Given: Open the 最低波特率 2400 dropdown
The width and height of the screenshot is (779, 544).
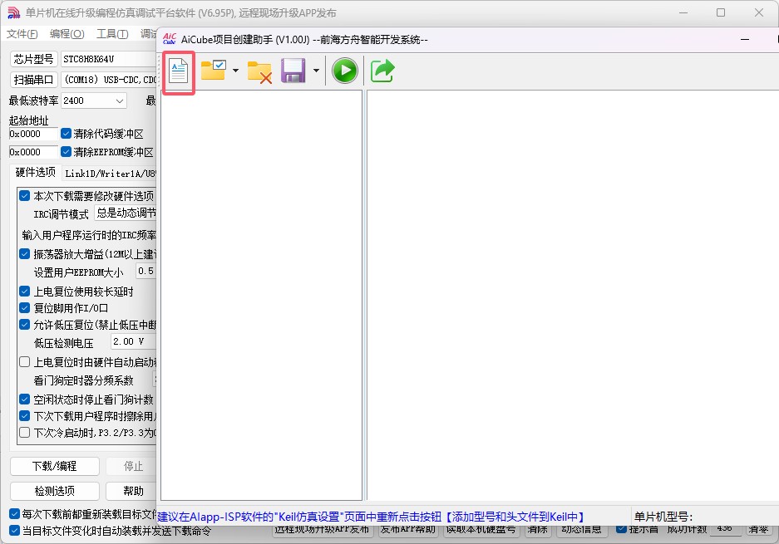Looking at the screenshot, I should [94, 100].
